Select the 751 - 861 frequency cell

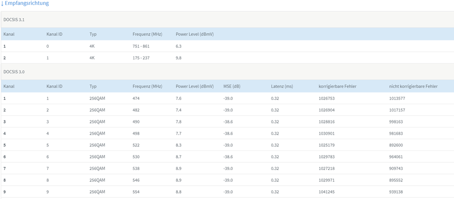pos(141,46)
